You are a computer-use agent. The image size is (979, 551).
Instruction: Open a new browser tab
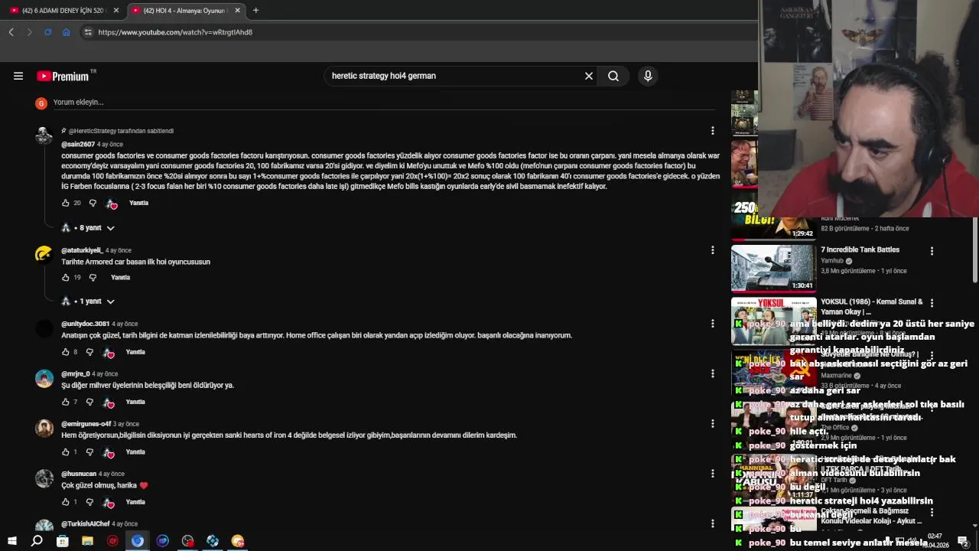tap(255, 11)
